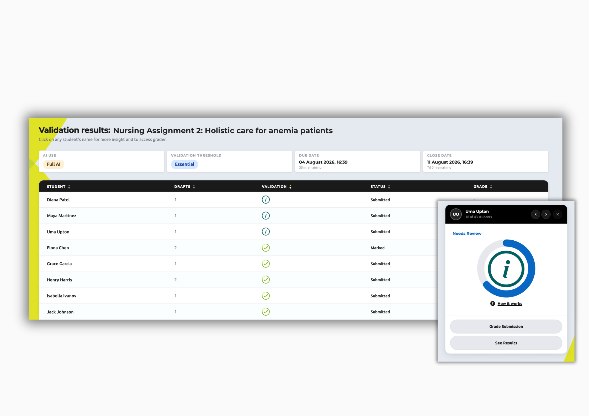Image resolution: width=589 pixels, height=416 pixels.
Task: Open student Henry Harris
Action: pos(59,280)
